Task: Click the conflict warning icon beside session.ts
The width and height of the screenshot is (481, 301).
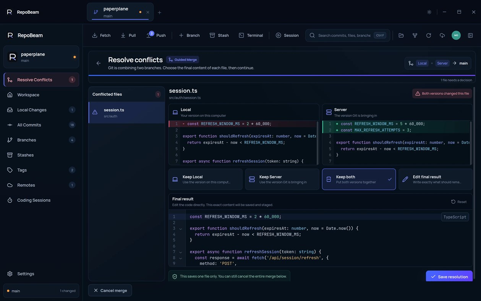Action: point(95,112)
